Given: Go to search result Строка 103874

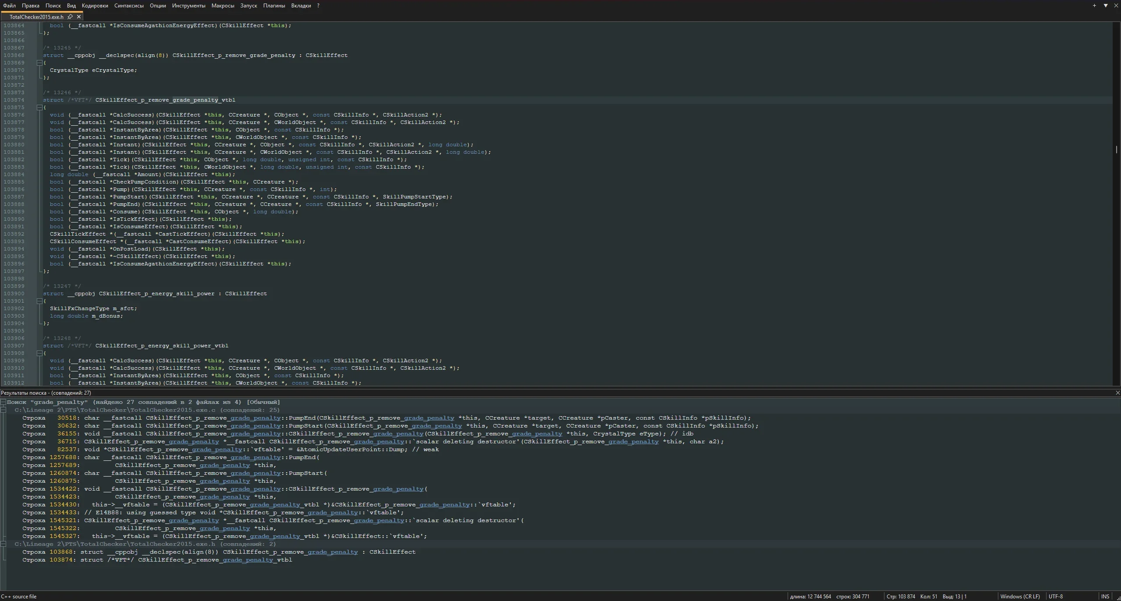Looking at the screenshot, I should [157, 560].
